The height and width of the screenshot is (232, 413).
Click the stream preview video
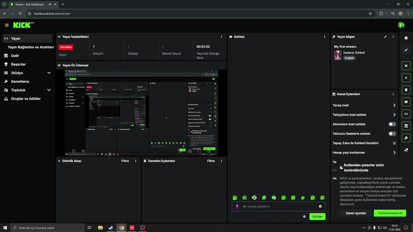tap(141, 113)
